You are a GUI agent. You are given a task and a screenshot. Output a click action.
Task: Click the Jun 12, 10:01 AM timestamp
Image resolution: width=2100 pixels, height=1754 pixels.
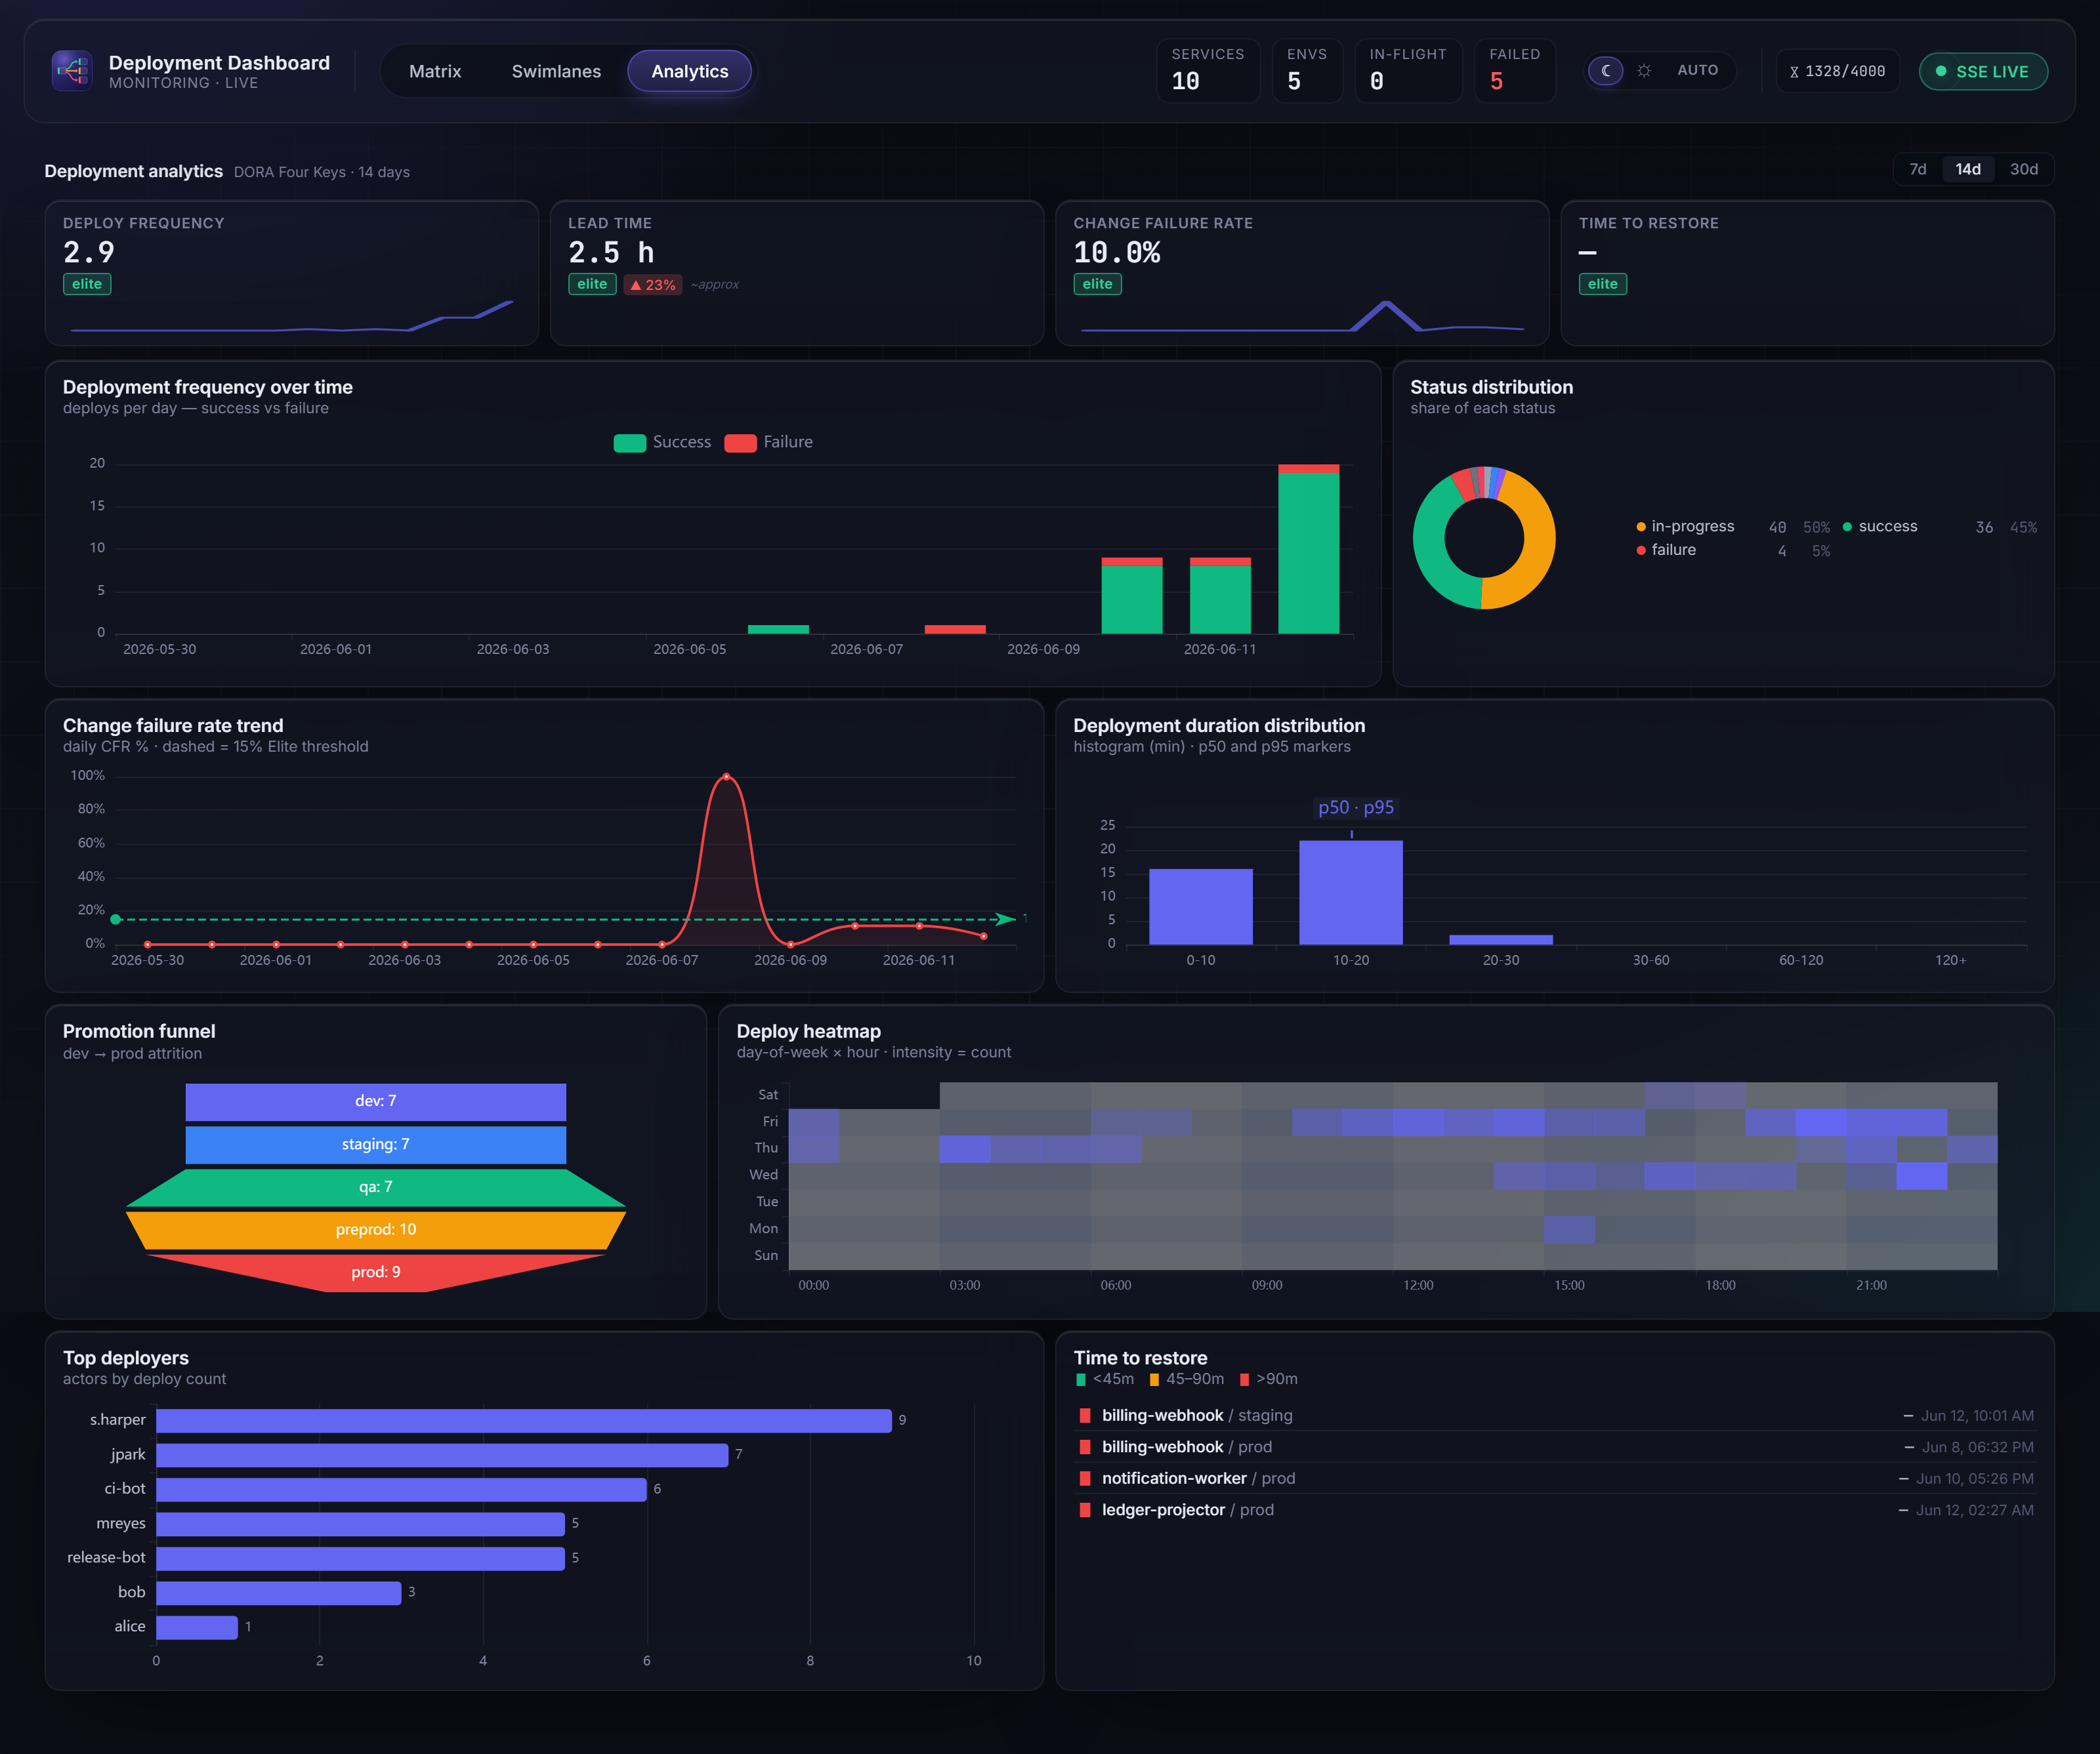click(x=1977, y=1415)
